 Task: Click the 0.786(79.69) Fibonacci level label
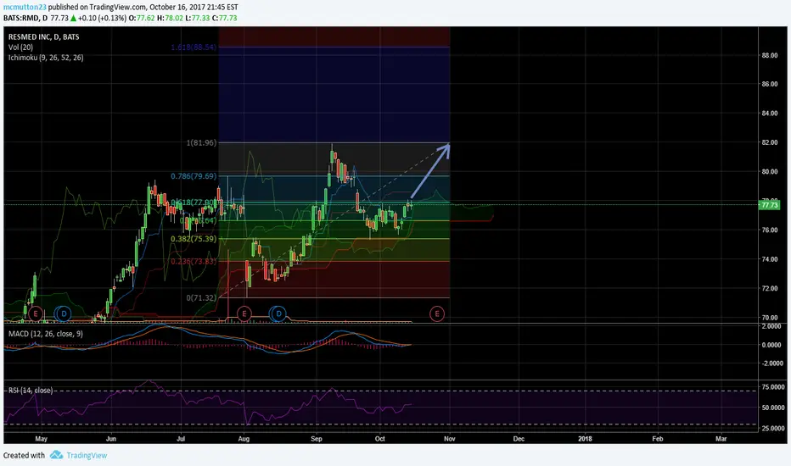click(194, 176)
